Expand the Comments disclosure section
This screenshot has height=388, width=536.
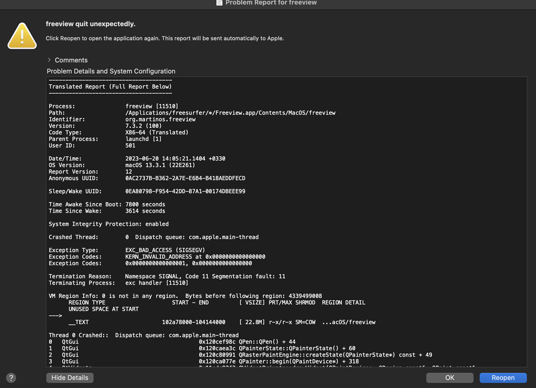[x=49, y=60]
